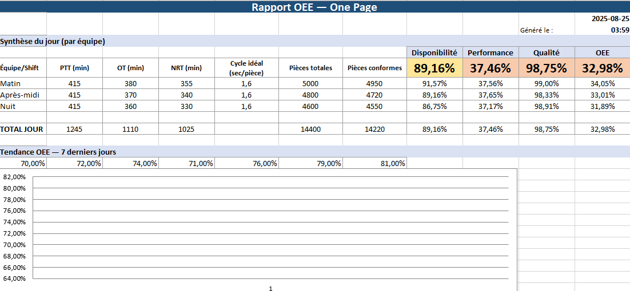Image resolution: width=630 pixels, height=291 pixels.
Task: Click the large OEE KPI 32,98% cell
Action: pyautogui.click(x=602, y=68)
